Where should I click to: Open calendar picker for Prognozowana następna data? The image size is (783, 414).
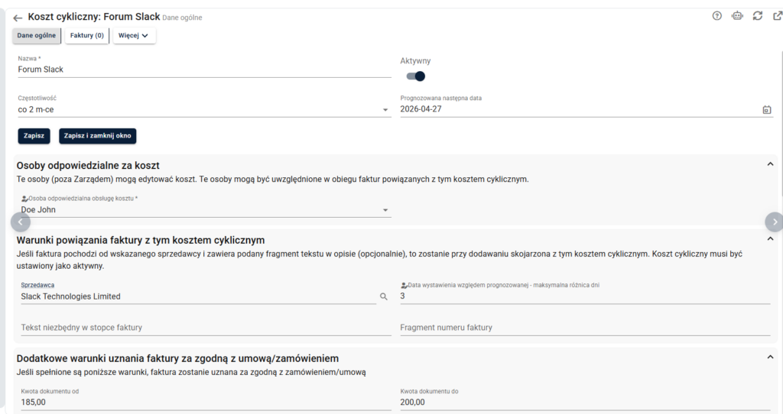(x=767, y=110)
